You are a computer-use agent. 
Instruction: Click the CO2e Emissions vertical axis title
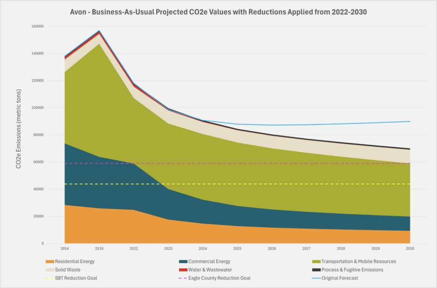(x=19, y=129)
